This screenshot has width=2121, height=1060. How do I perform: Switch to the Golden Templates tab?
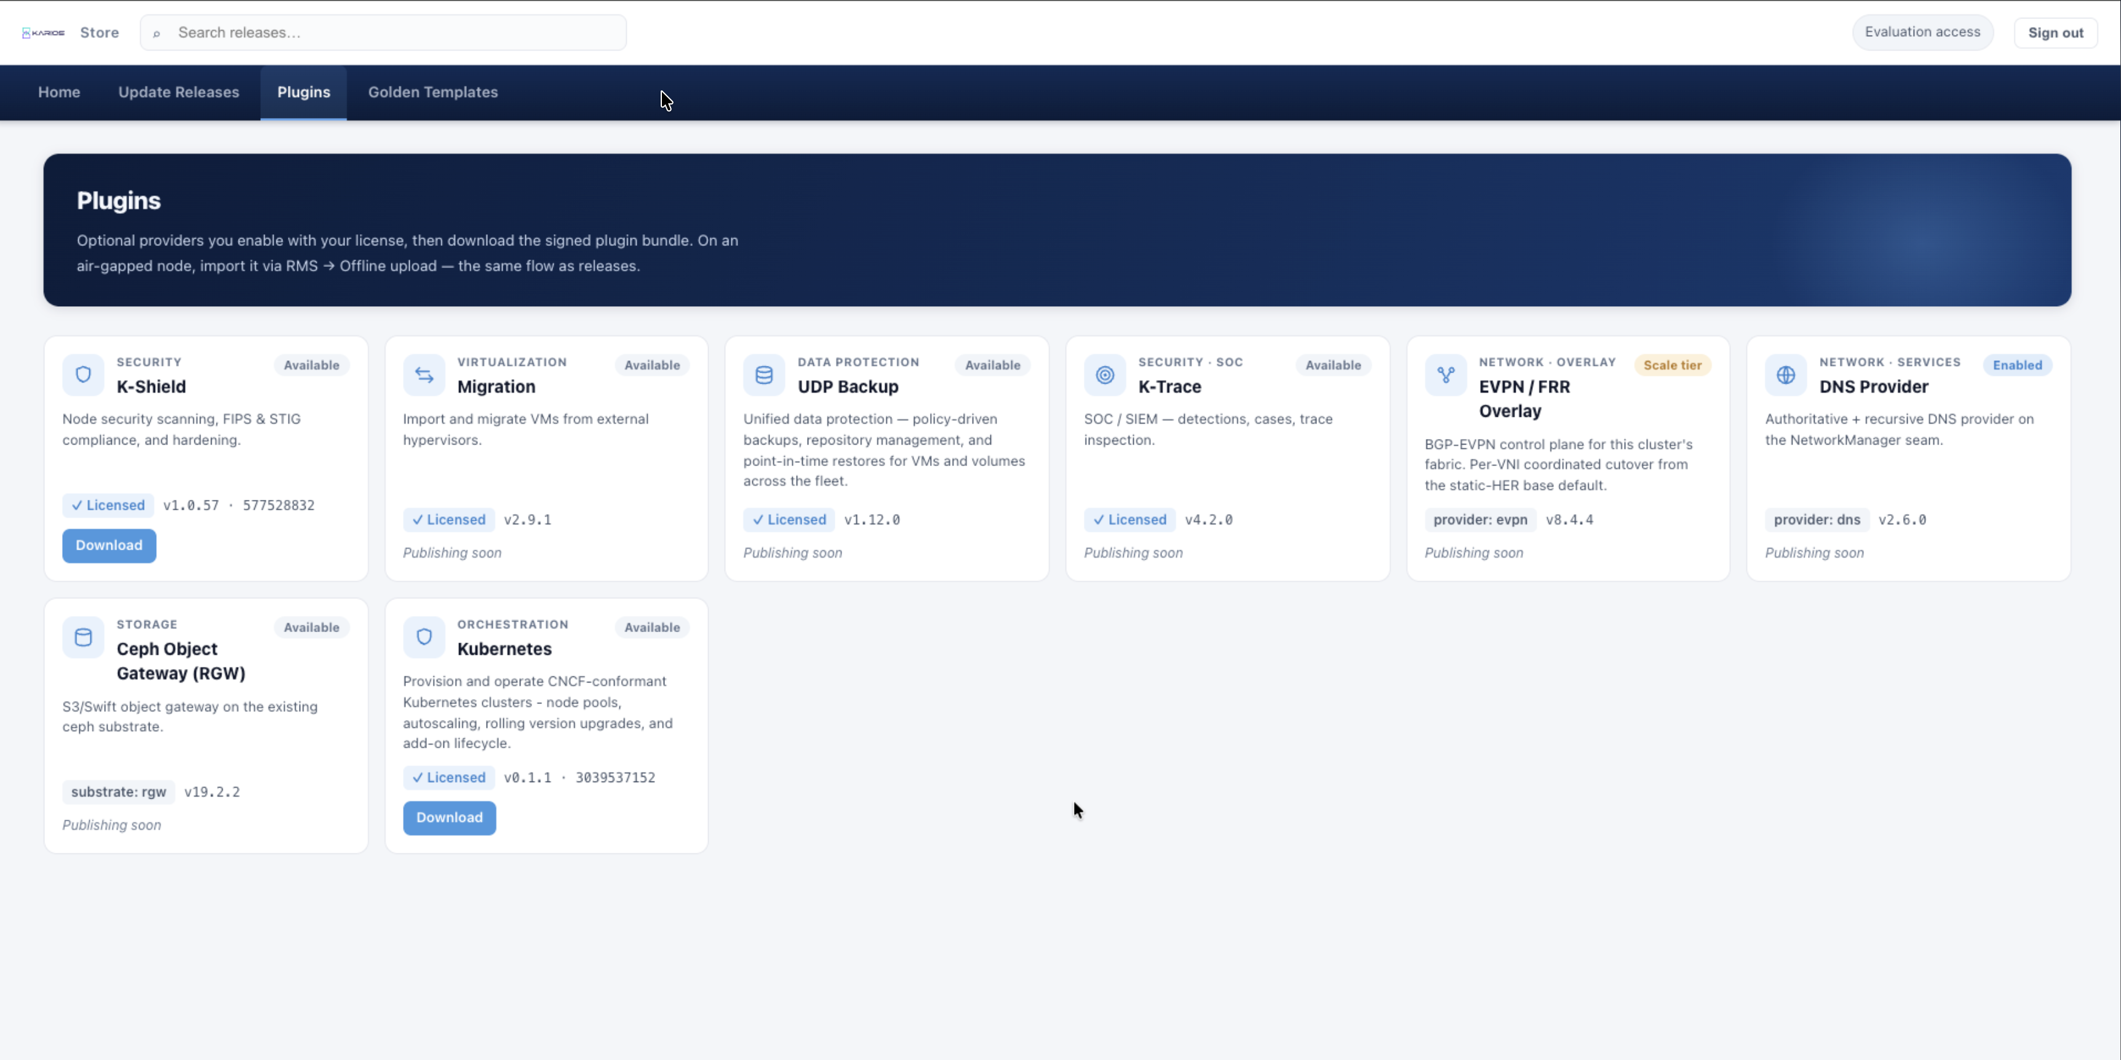[433, 92]
